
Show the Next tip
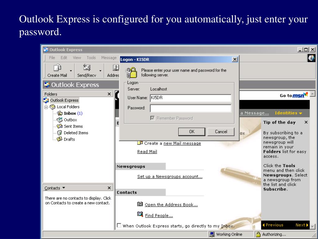[x=302, y=225]
